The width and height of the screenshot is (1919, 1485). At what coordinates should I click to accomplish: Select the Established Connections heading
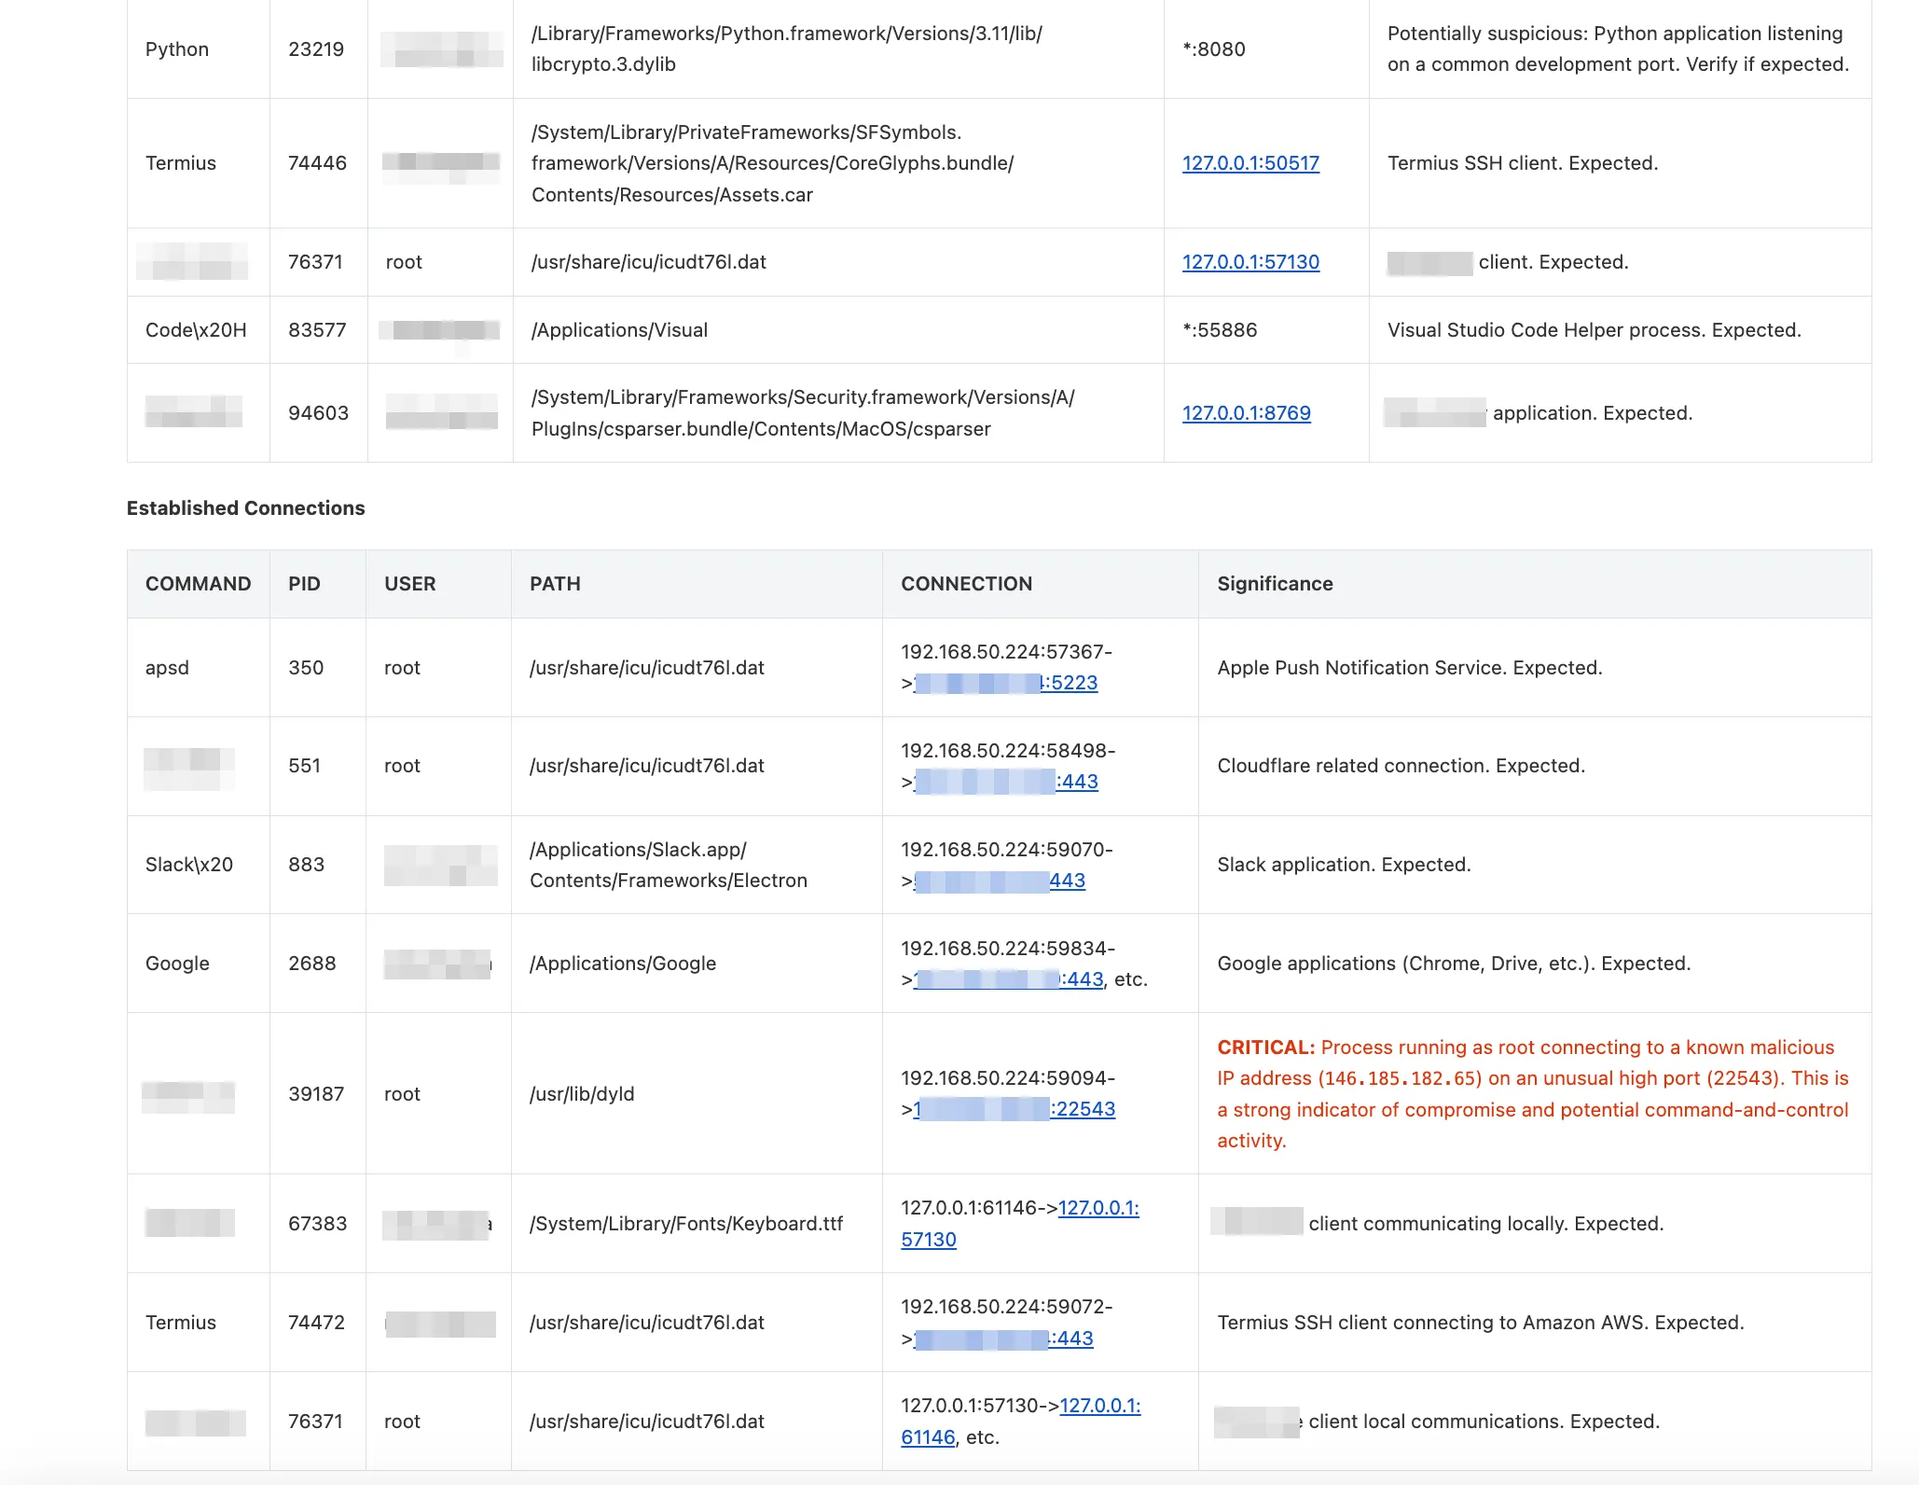coord(246,508)
